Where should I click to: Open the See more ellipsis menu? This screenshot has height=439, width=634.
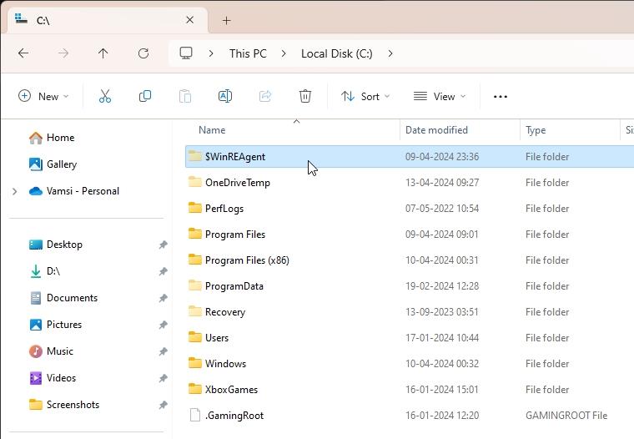point(501,96)
